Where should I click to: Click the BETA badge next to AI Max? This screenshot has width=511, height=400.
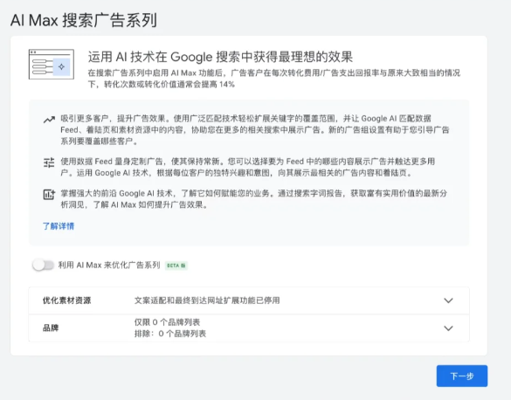(x=176, y=266)
